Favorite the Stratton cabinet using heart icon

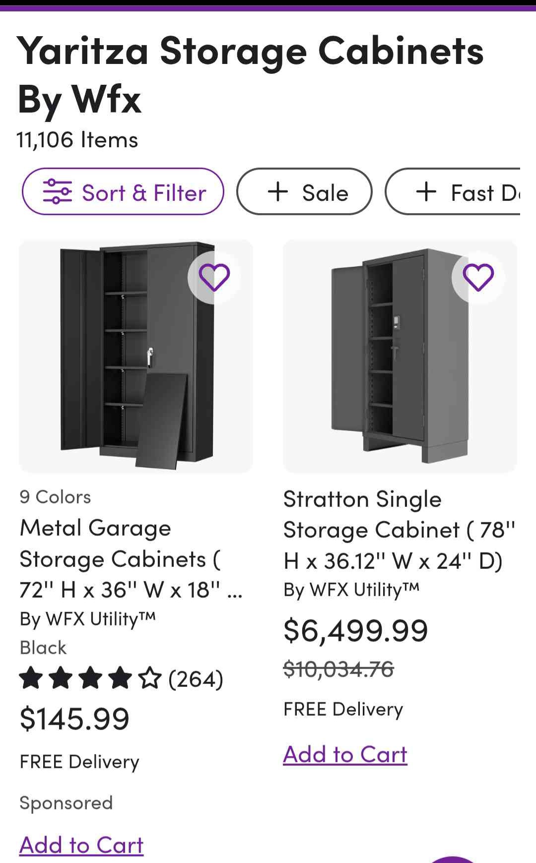478,277
